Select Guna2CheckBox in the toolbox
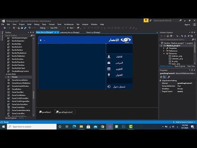This screenshot has width=197, height=148. pos(18,92)
